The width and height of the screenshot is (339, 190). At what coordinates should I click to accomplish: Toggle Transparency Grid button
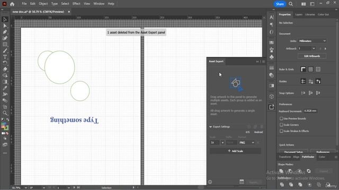pyautogui.click(x=318, y=69)
